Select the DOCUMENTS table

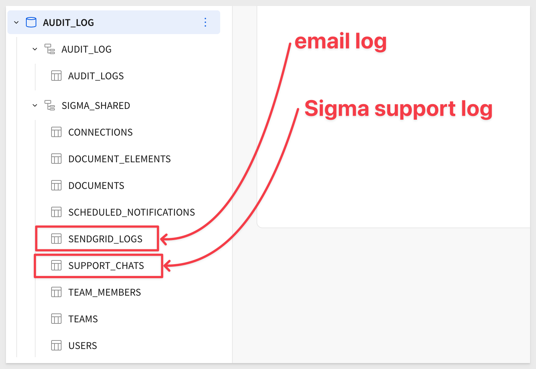point(96,186)
